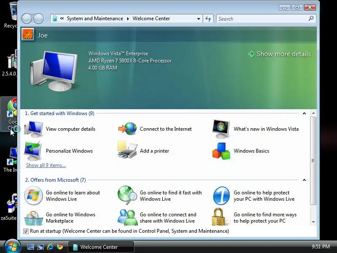Click Connect to the Internet text
The width and height of the screenshot is (337, 253).
coord(166,129)
